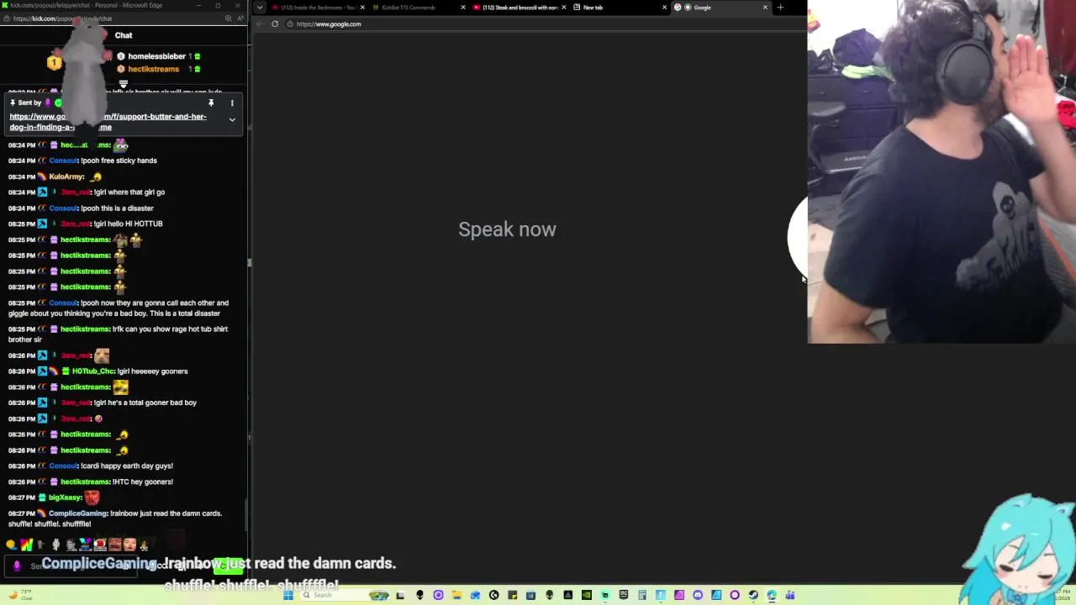Open Microsoft Edge from the taskbar

click(x=772, y=595)
